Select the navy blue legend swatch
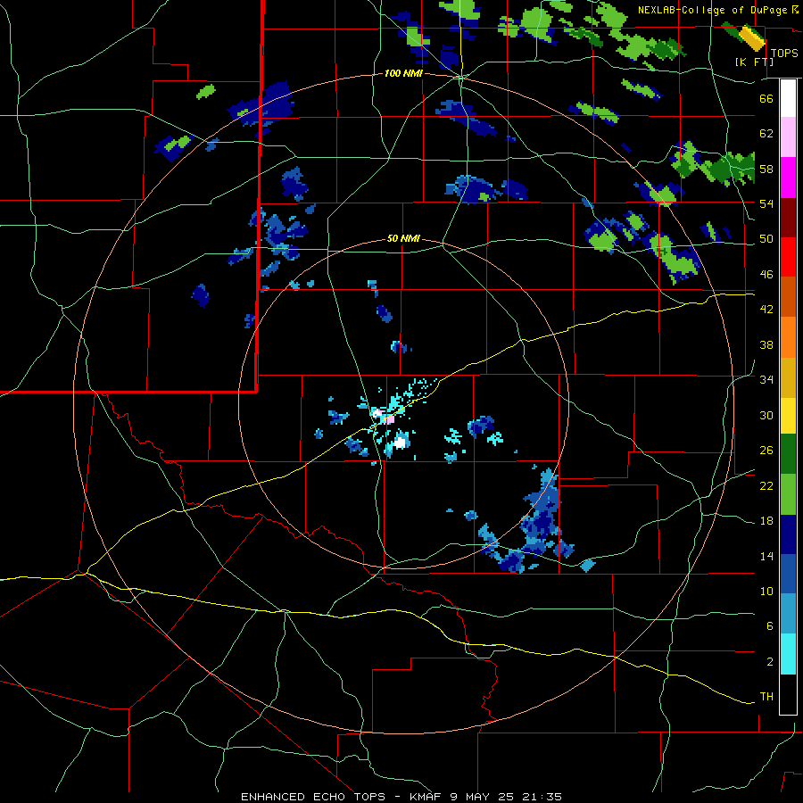The image size is (803, 803). pyautogui.click(x=788, y=534)
